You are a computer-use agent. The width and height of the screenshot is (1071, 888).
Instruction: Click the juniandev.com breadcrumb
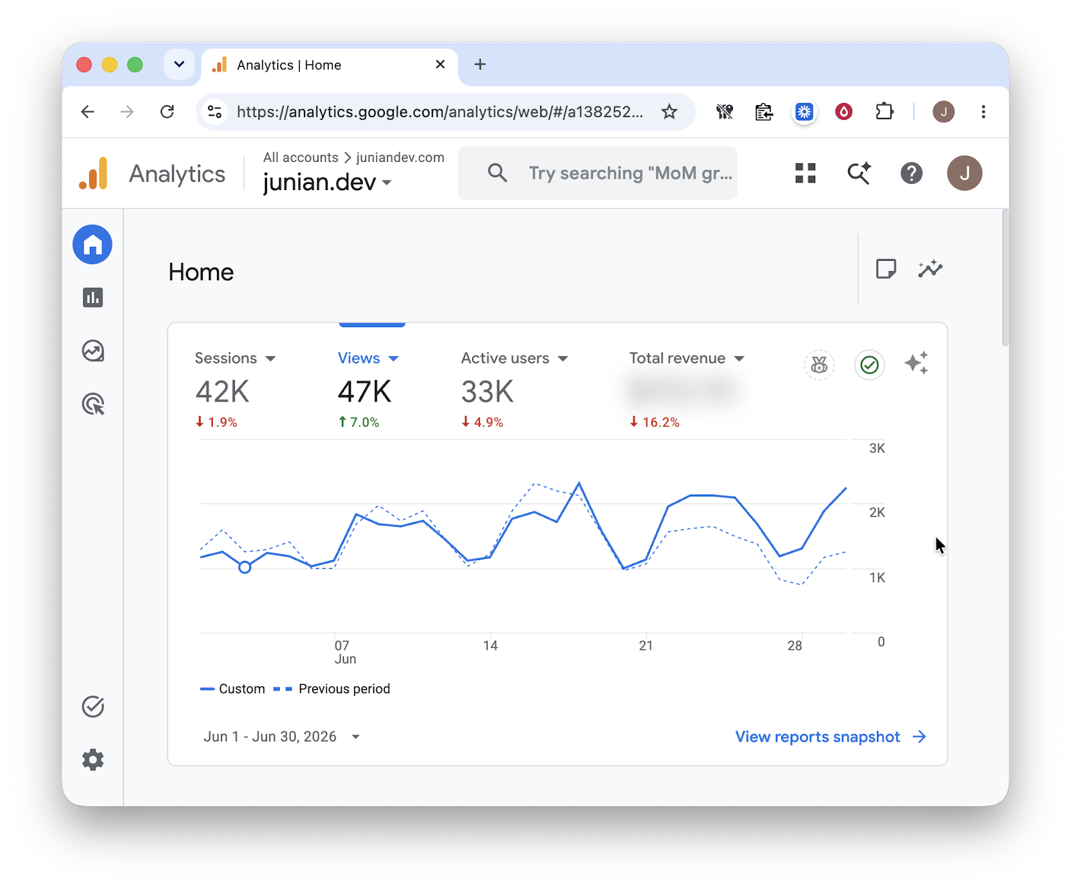tap(400, 157)
